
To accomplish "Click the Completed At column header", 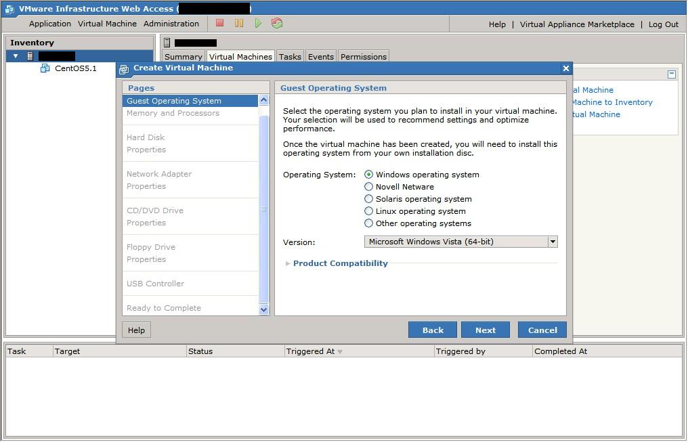I will pos(607,351).
